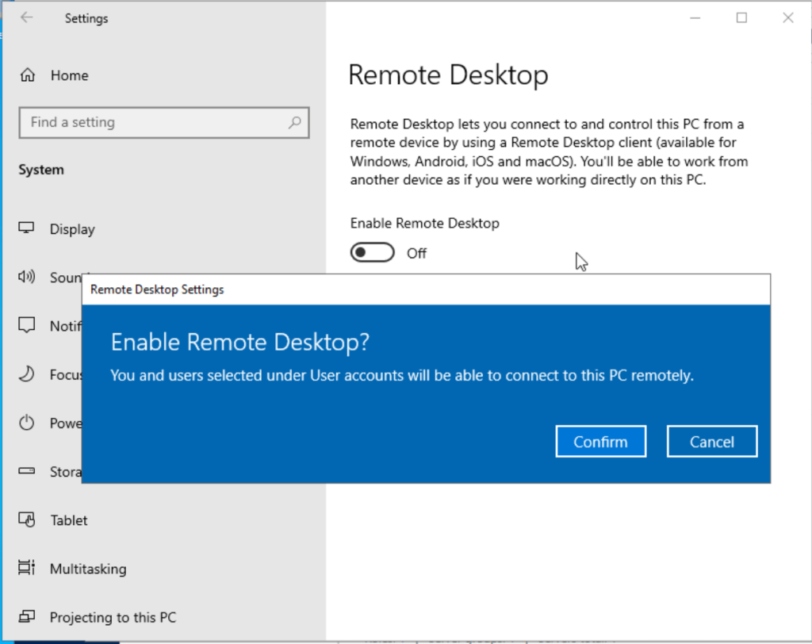Image resolution: width=812 pixels, height=644 pixels.
Task: Toggle the Enable Remote Desktop switch
Action: pos(373,253)
